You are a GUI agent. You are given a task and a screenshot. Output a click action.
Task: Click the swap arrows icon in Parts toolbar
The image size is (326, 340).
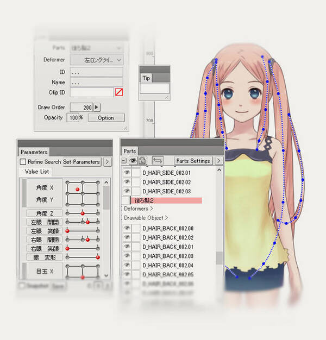(x=158, y=161)
